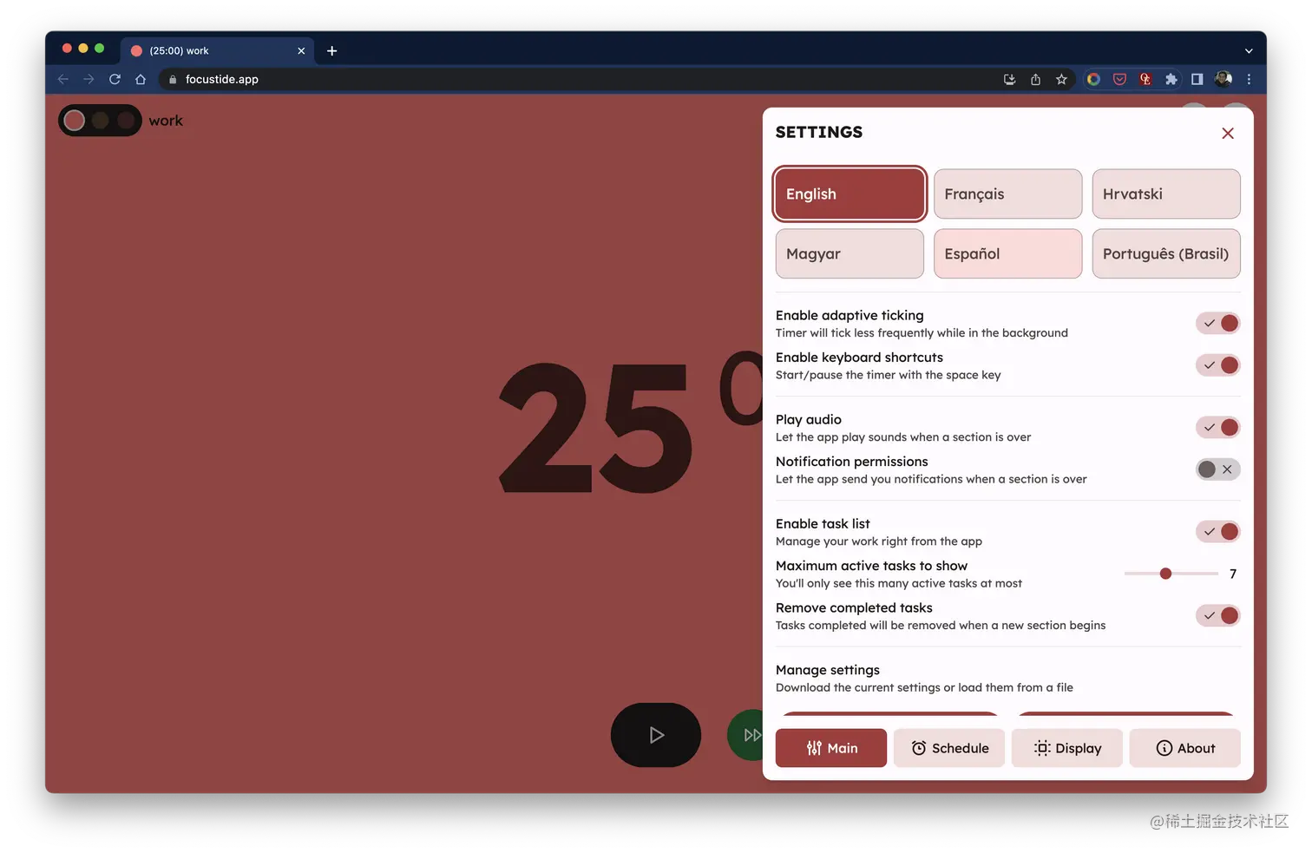
Task: Click the share icon in address bar
Action: (1035, 79)
